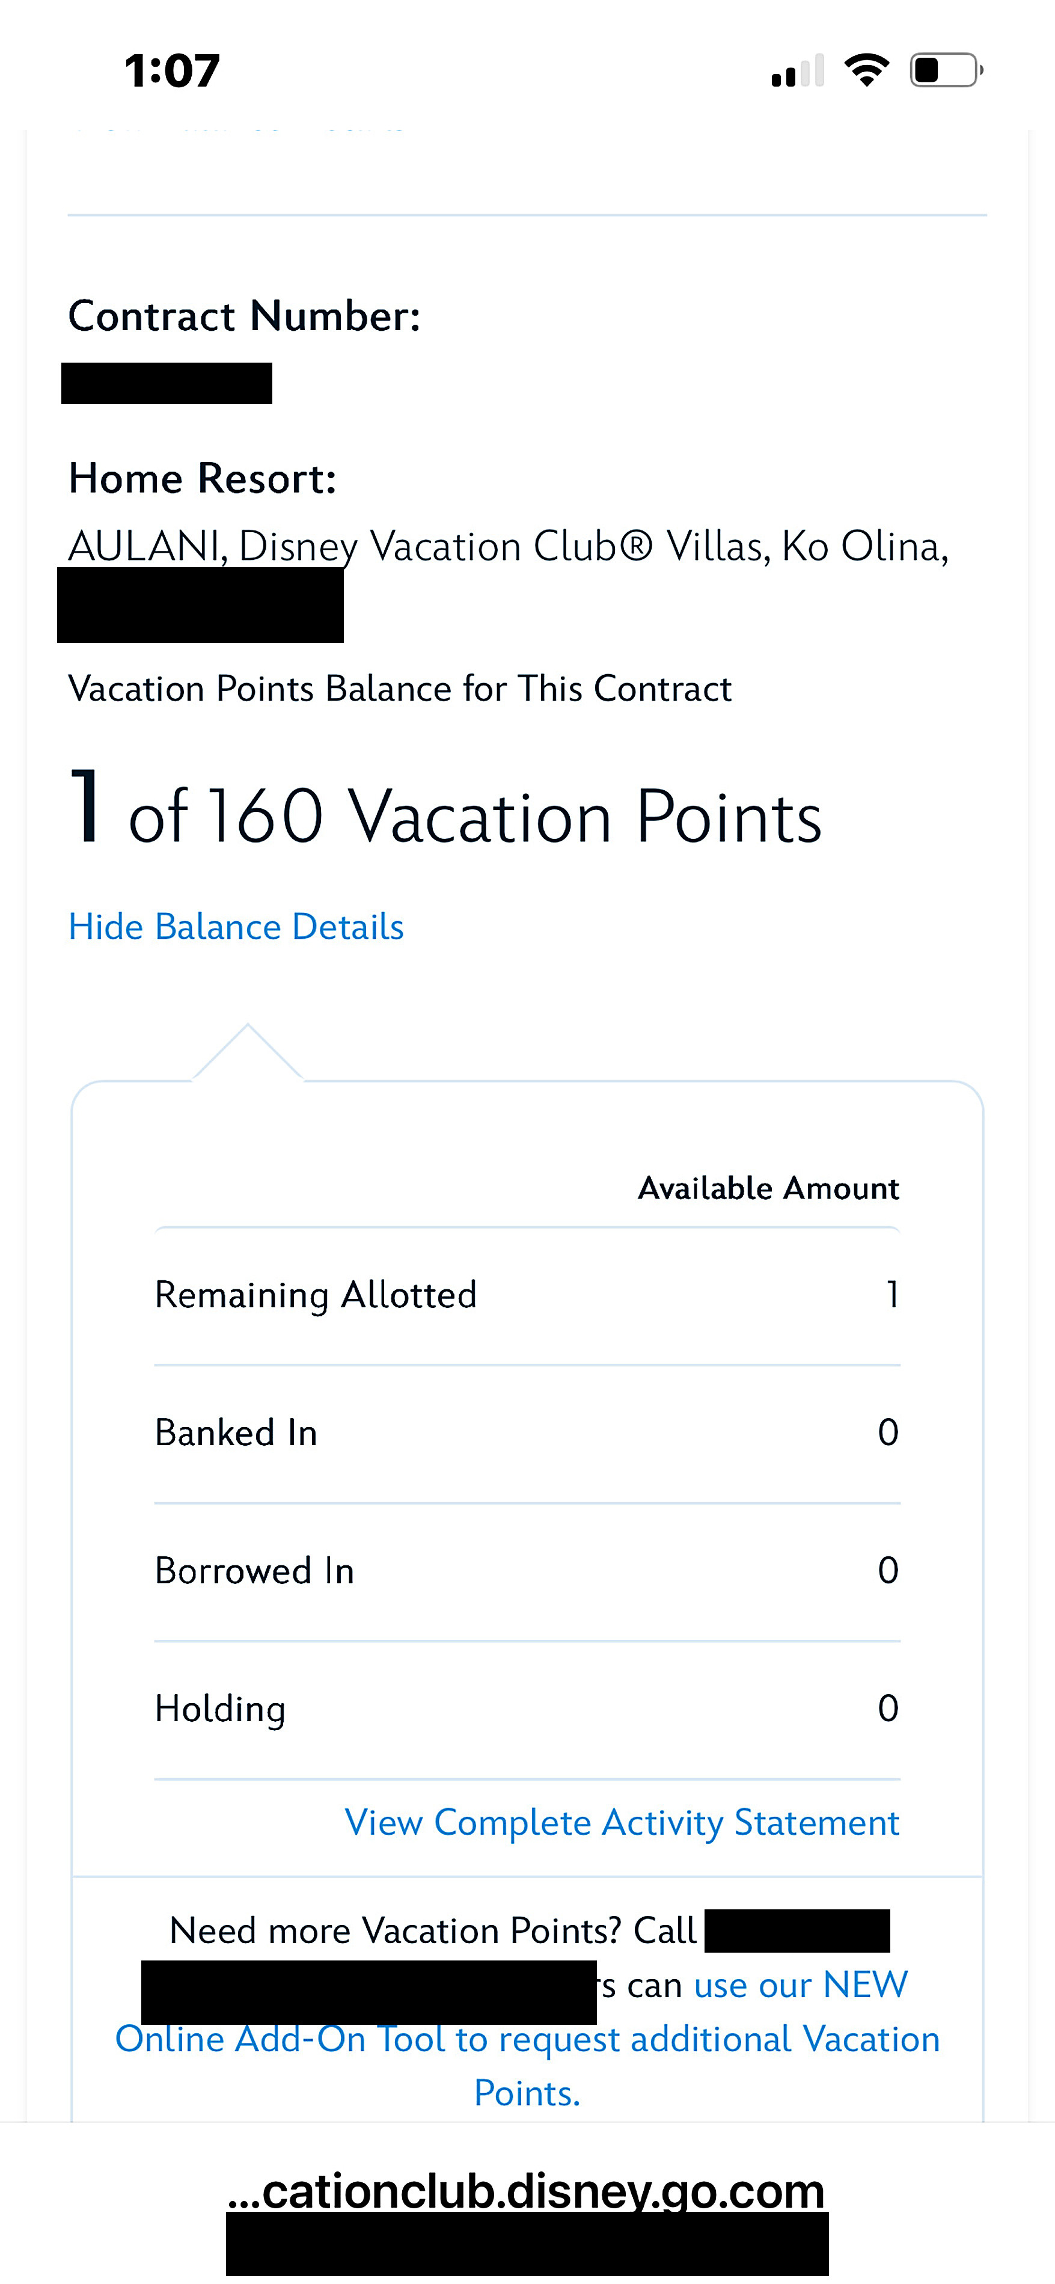
Task: Collapse details via Hide Balance Details
Action: point(236,927)
